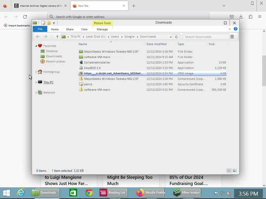Open the Firefox hamburger application menu
Viewport: 266px width, 199px height.
[x=260, y=17]
